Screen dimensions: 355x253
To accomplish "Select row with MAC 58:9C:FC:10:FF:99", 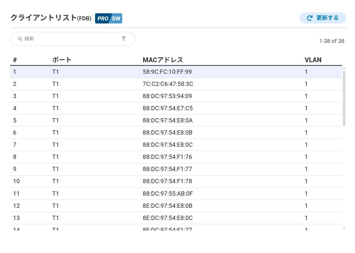I will [x=167, y=72].
